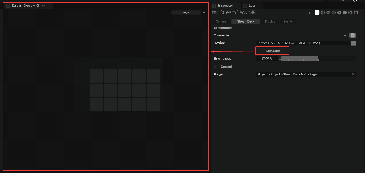Click the Brightness slider bar
This screenshot has height=173, width=365.
318,59
